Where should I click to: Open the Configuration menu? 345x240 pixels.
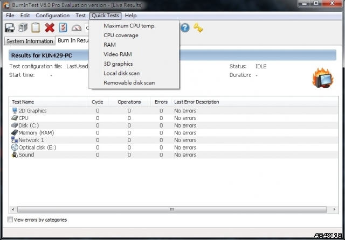[53, 16]
